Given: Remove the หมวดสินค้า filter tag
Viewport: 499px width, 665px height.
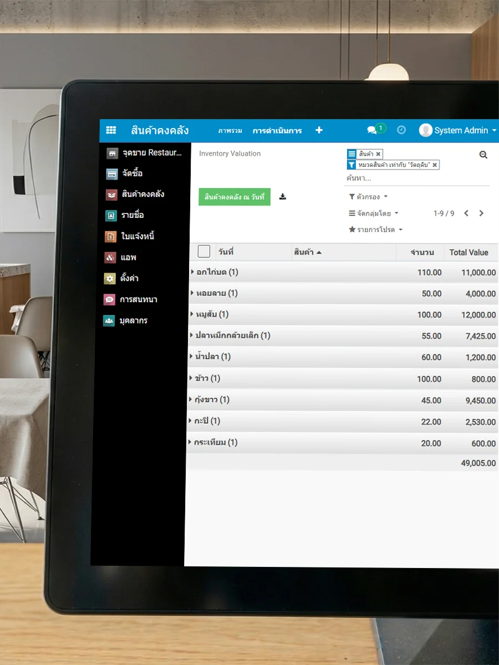Looking at the screenshot, I should tap(435, 165).
